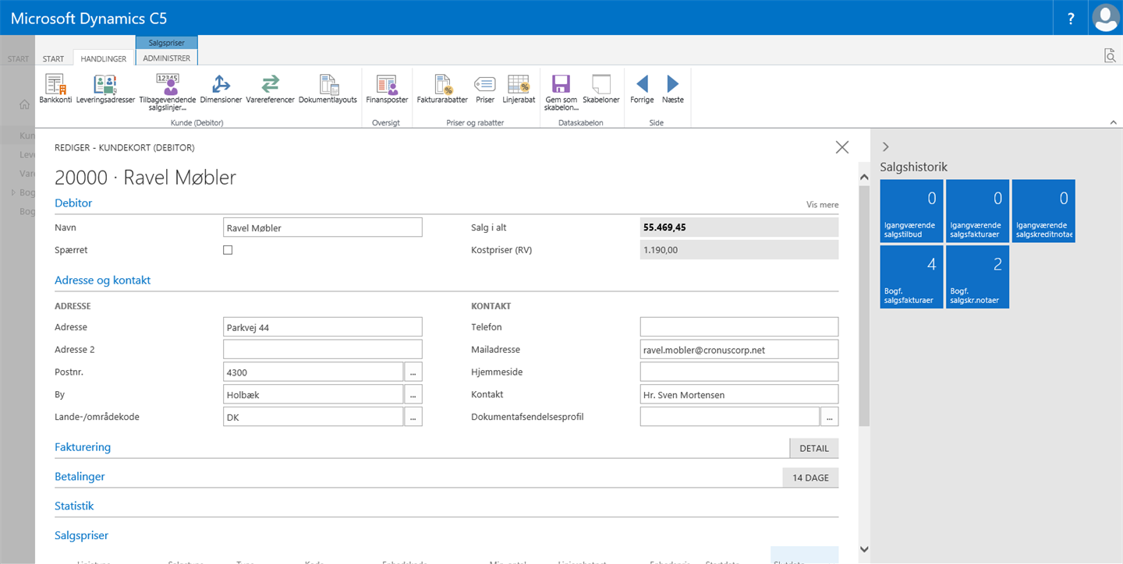Open Bogf. salgsfakturaer tile
Viewport: 1123px width, 564px height.
pyautogui.click(x=912, y=277)
